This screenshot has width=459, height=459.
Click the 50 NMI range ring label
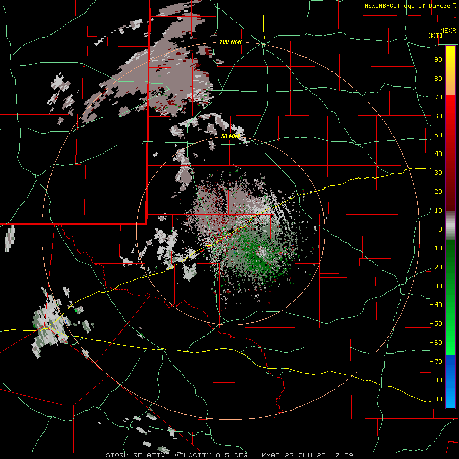click(x=231, y=136)
